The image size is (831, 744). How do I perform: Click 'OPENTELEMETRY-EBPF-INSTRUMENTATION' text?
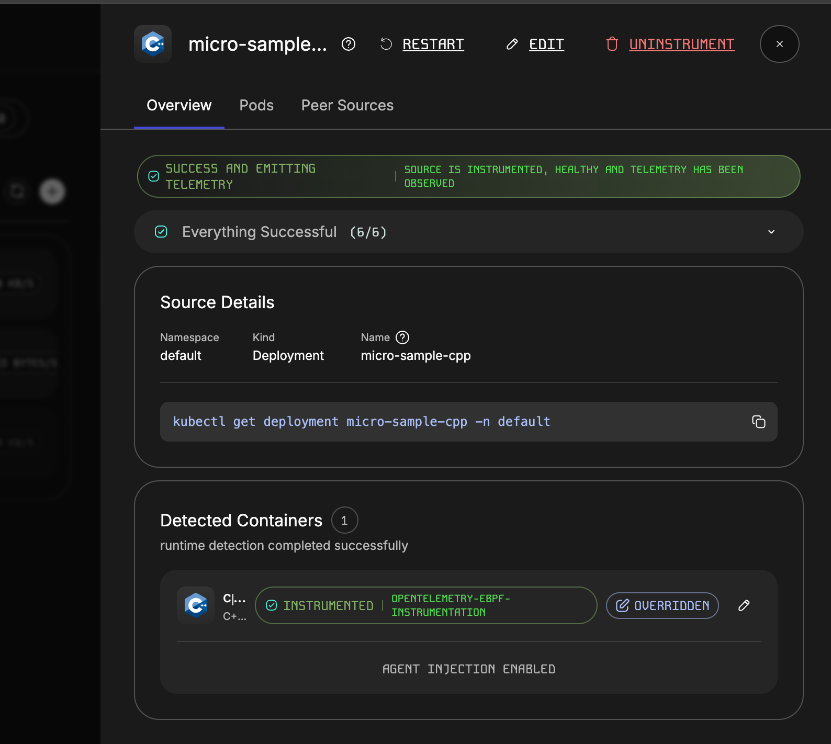(451, 605)
